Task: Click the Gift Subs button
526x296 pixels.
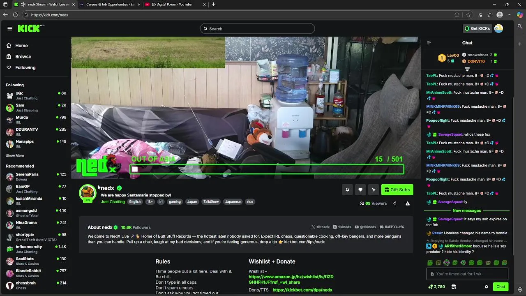Action: tap(397, 190)
